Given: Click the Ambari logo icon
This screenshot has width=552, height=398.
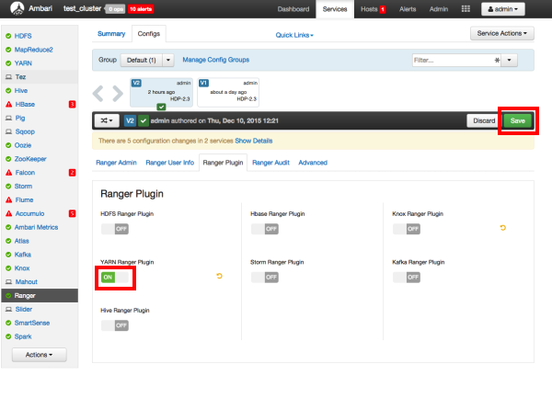Looking at the screenshot, I should point(17,8).
